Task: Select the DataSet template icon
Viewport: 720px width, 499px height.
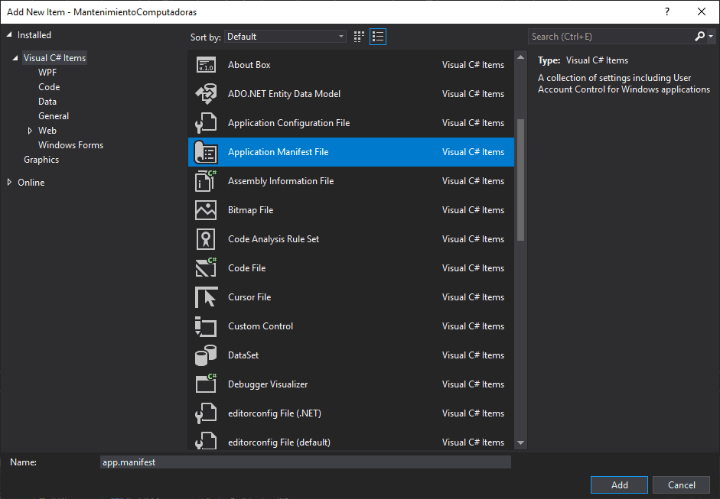Action: pyautogui.click(x=205, y=355)
